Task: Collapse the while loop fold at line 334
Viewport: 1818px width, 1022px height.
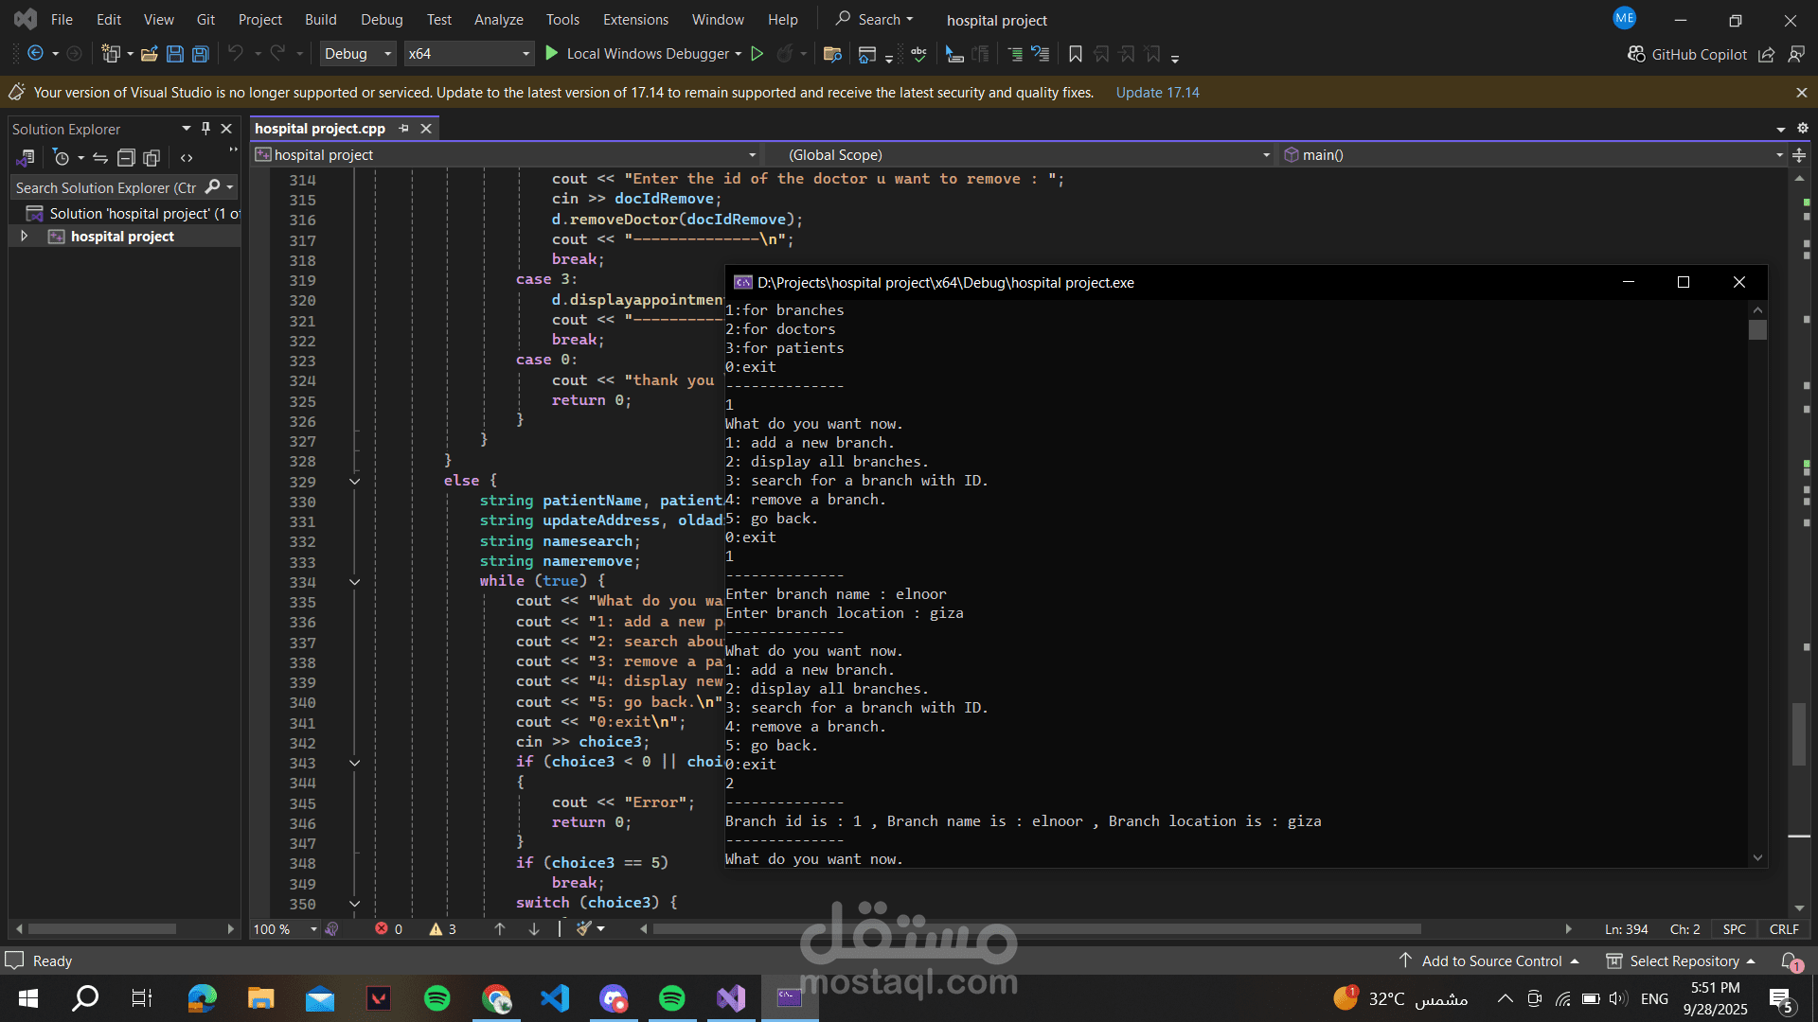Action: click(x=355, y=582)
